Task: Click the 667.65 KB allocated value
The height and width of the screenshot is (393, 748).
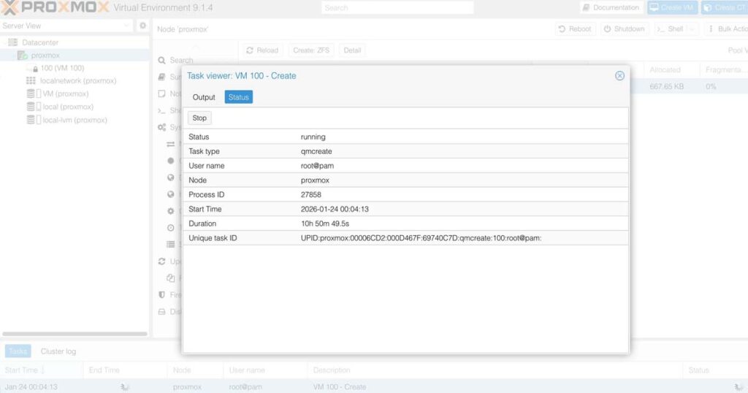Action: pos(666,86)
